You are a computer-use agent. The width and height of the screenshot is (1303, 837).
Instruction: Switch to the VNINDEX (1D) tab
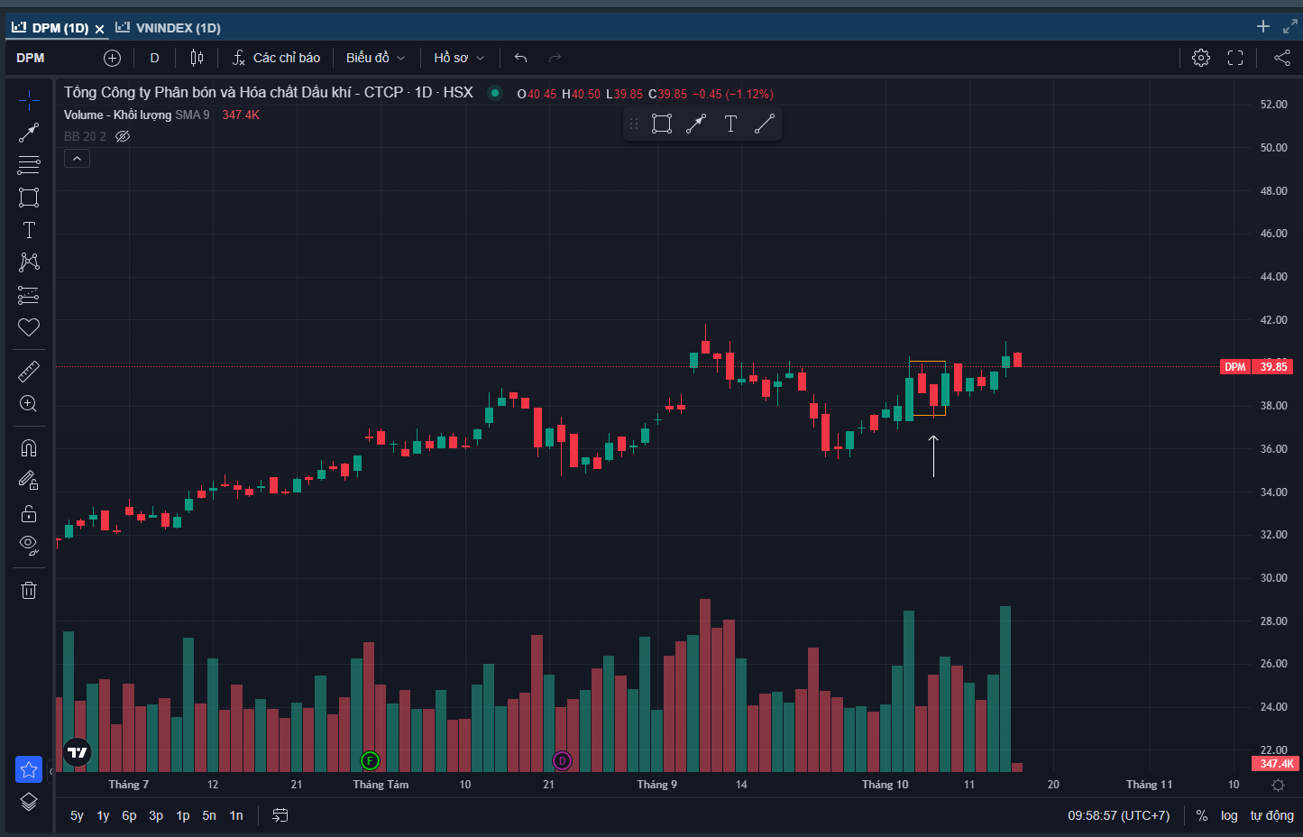click(x=169, y=28)
